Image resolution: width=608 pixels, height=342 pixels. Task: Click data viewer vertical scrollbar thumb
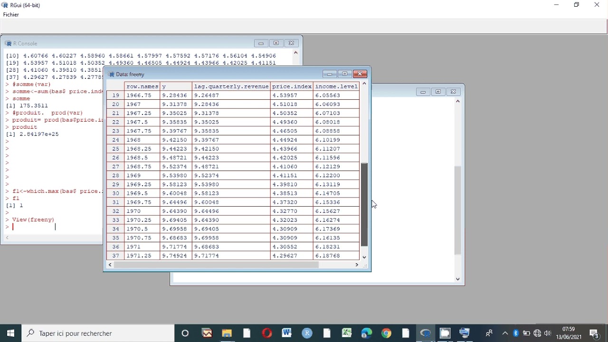pyautogui.click(x=364, y=205)
